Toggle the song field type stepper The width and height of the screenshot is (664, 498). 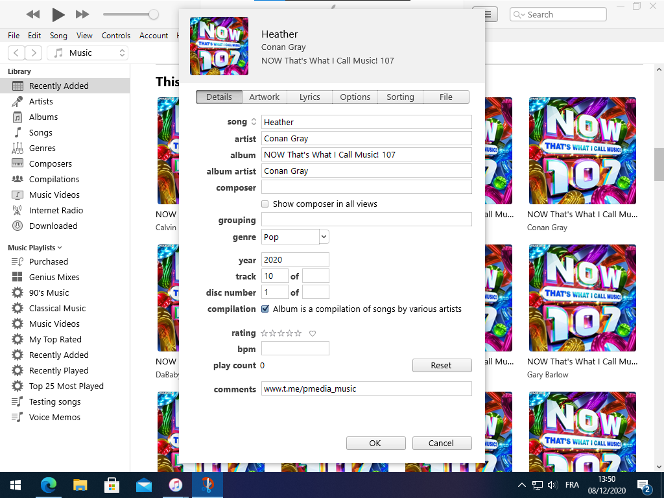(x=254, y=121)
